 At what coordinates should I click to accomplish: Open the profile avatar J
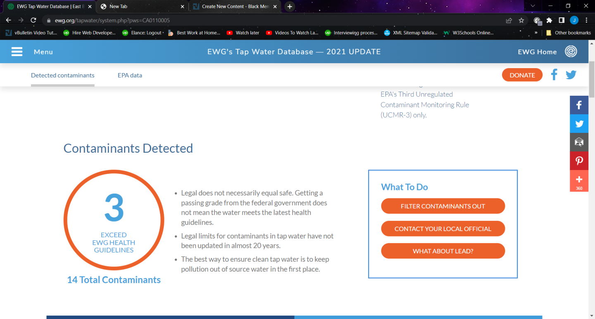[574, 20]
